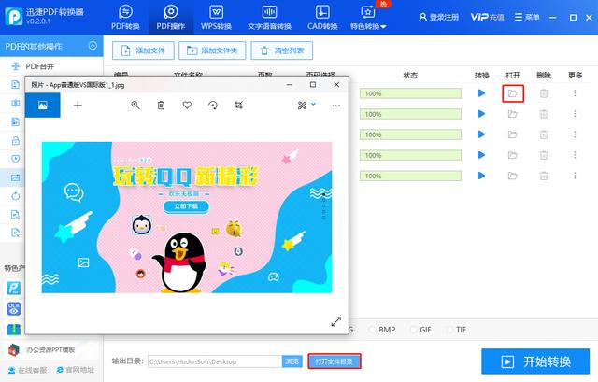Viewport: 598px width, 382px height.
Task: Open more options for fourth file row
Action: click(x=575, y=155)
